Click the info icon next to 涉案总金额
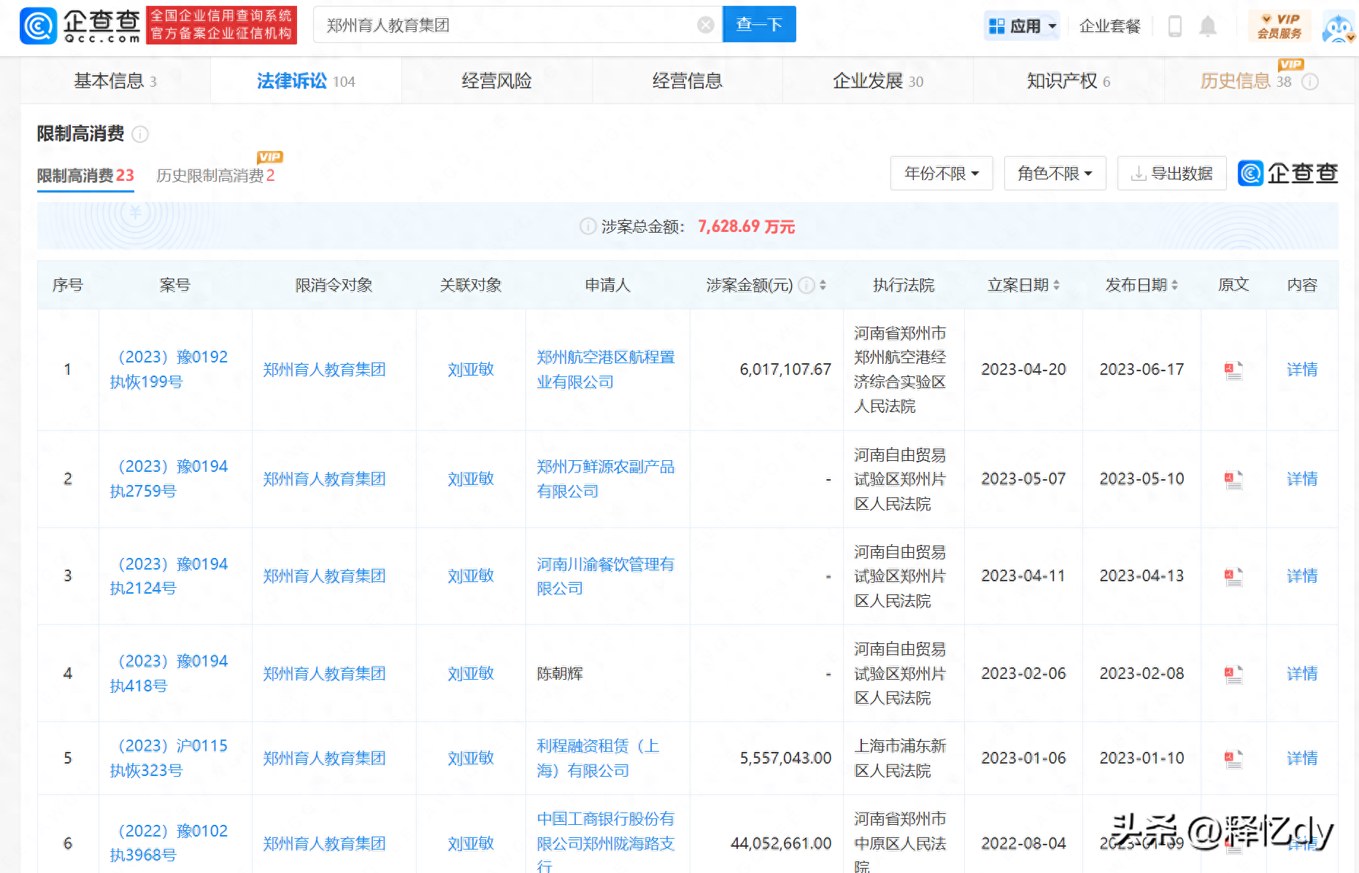 [588, 226]
